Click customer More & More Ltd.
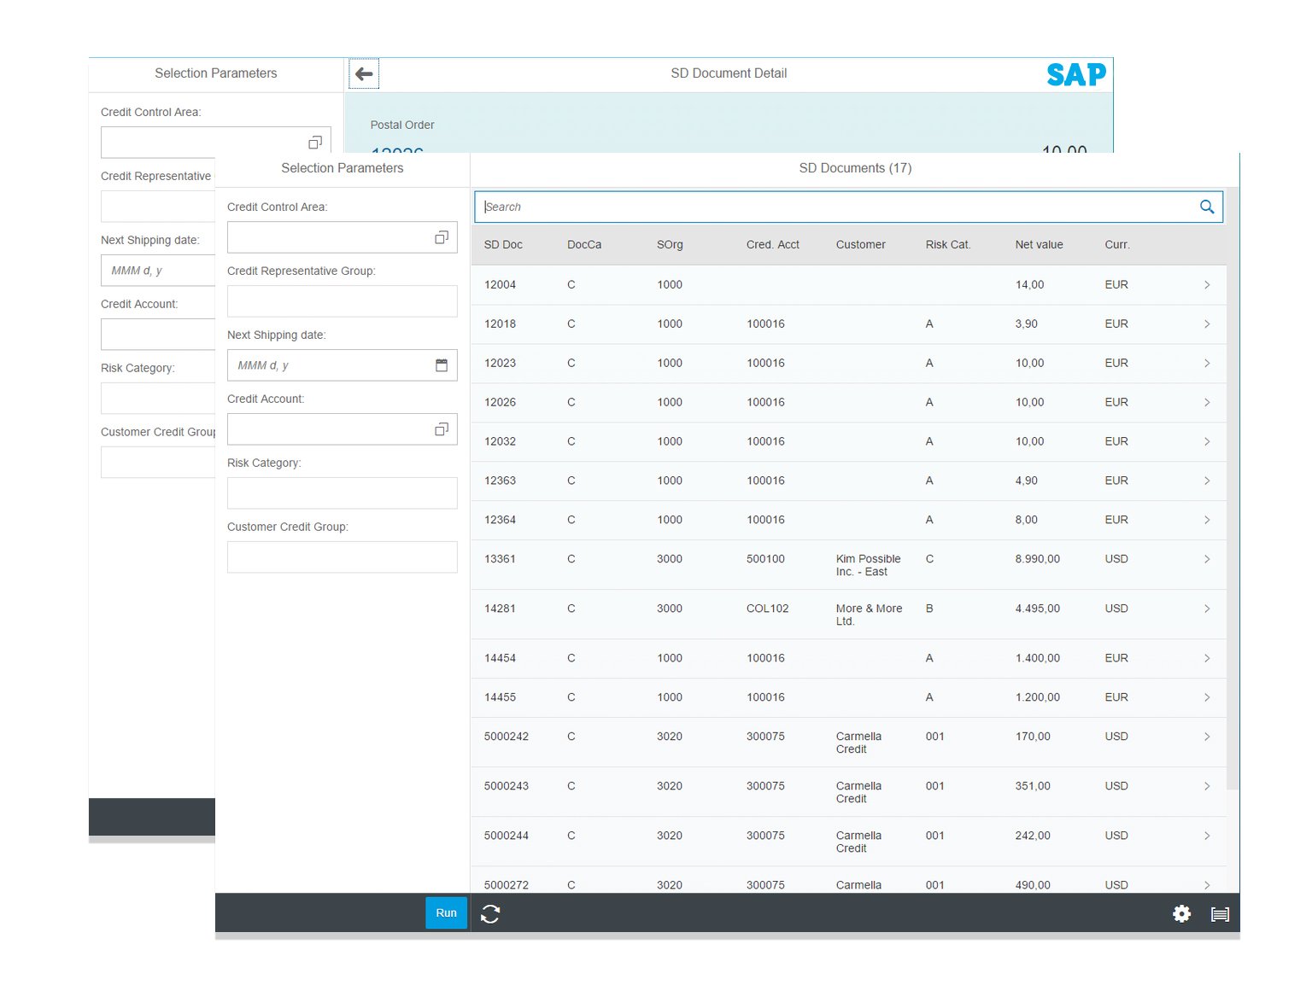 tap(869, 615)
